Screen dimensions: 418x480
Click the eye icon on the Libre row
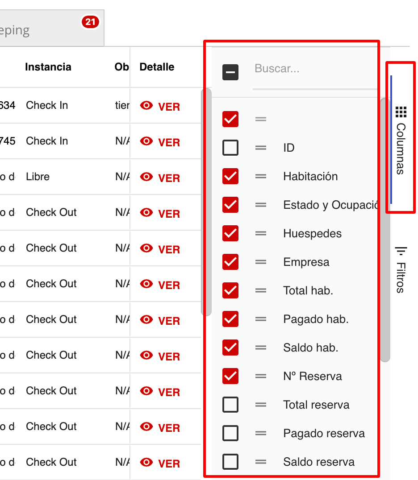pyautogui.click(x=146, y=178)
